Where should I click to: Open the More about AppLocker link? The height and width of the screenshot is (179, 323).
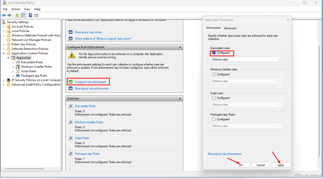pyautogui.click(x=88, y=32)
